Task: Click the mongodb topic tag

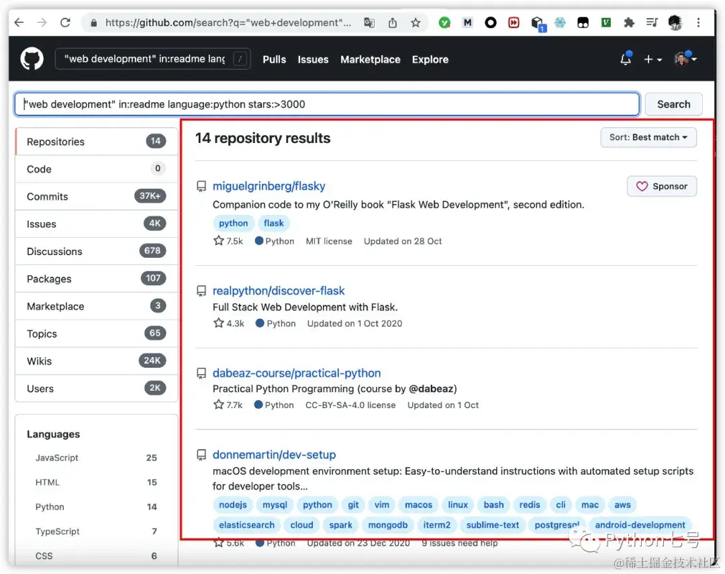Action: [387, 525]
